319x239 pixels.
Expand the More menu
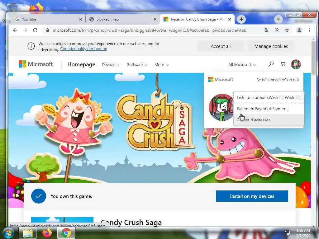coord(162,65)
